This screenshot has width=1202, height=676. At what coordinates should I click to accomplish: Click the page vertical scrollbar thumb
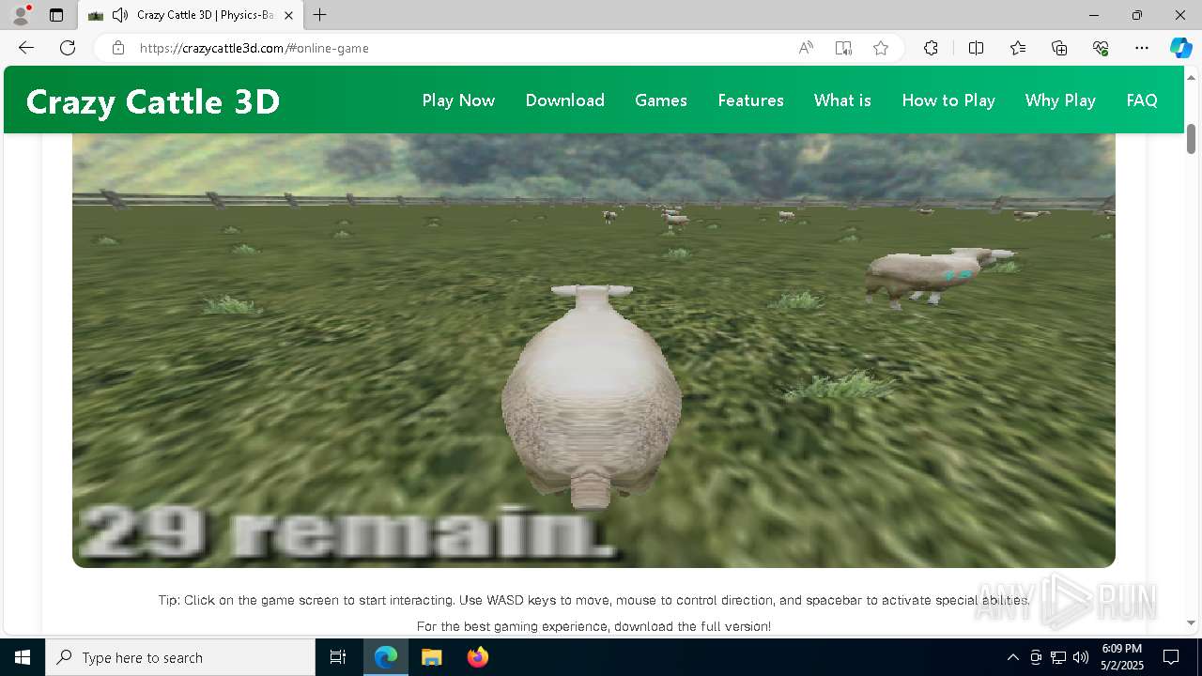pyautogui.click(x=1191, y=138)
